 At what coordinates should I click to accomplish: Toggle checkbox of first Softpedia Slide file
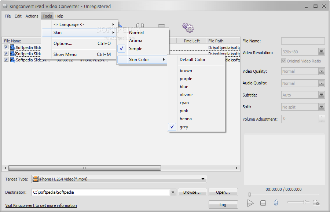click(x=6, y=47)
